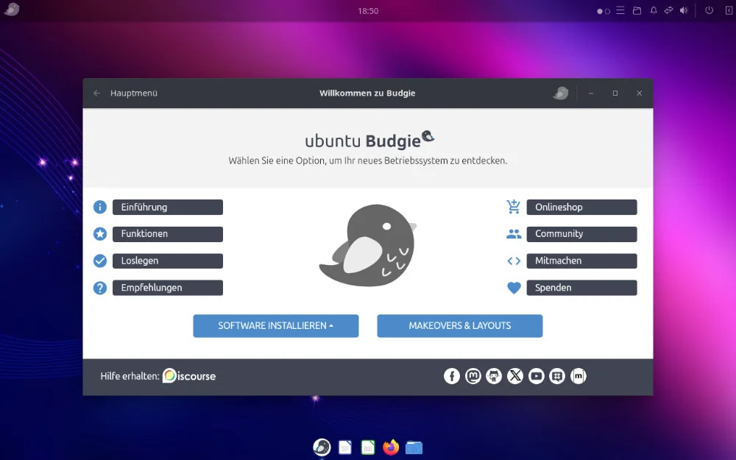Open the Matrix social link
736x460 pixels.
point(578,376)
